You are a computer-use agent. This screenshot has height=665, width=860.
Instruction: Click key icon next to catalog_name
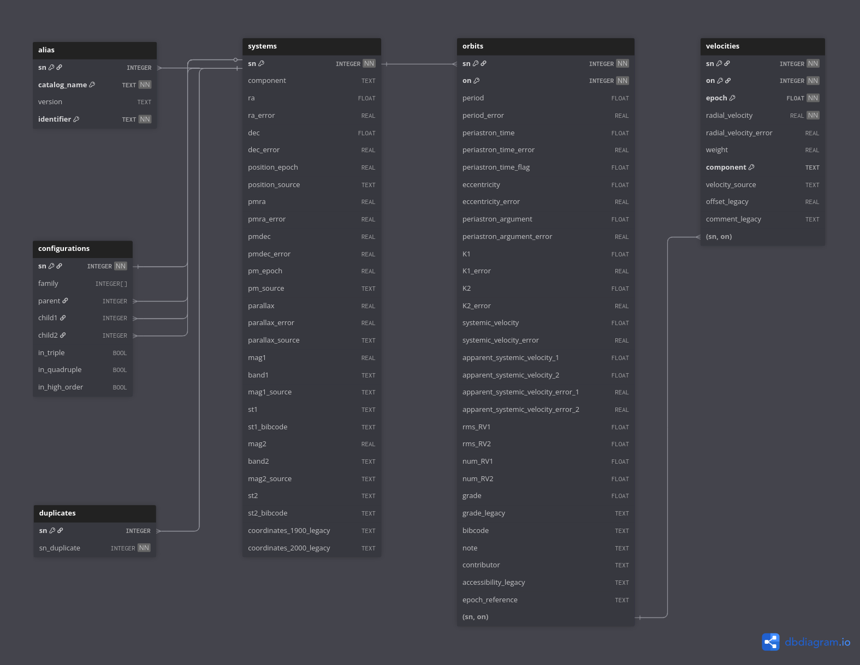coord(92,85)
